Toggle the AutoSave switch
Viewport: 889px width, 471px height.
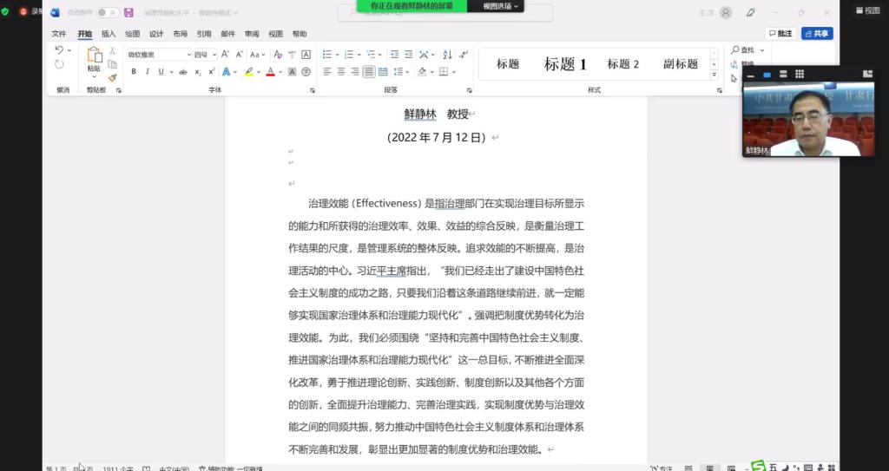pyautogui.click(x=107, y=12)
